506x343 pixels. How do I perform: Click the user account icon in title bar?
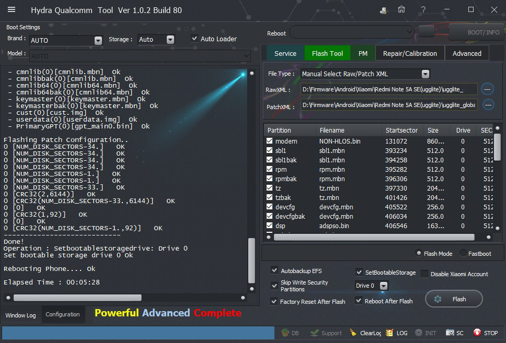pos(384,10)
